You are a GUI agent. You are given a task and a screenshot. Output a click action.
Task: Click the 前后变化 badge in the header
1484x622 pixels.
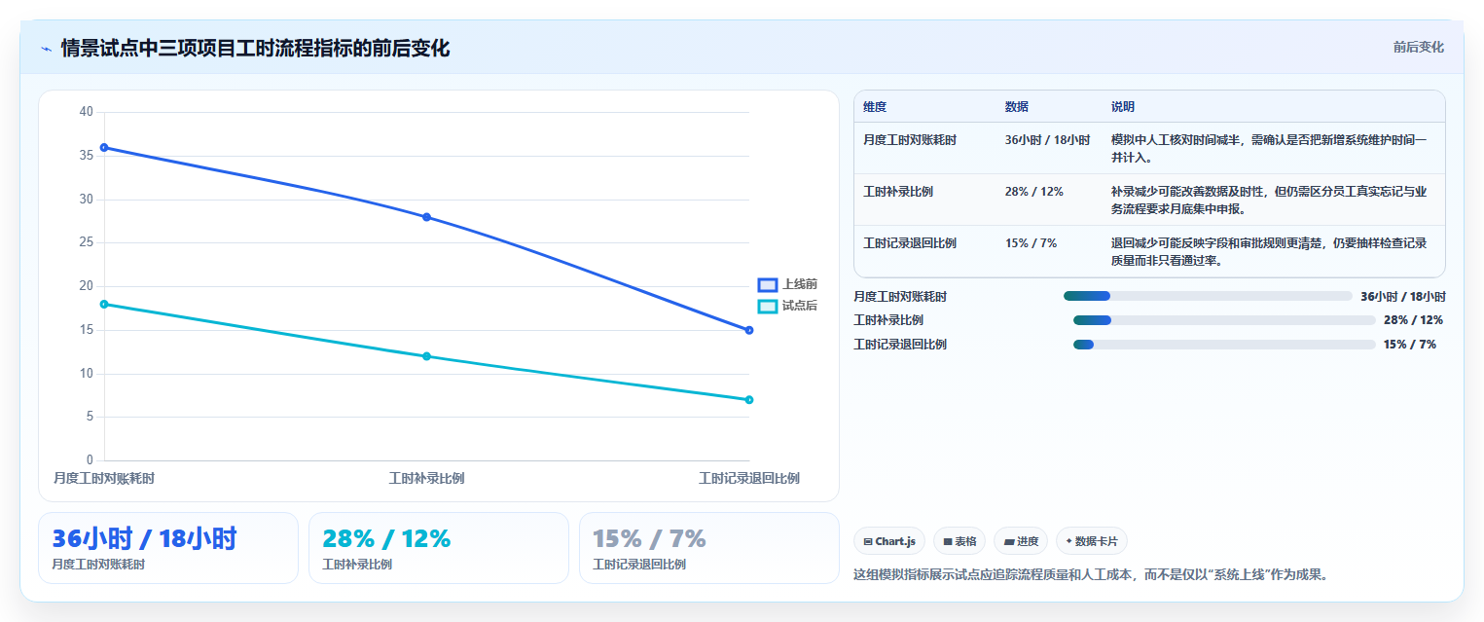(1418, 47)
